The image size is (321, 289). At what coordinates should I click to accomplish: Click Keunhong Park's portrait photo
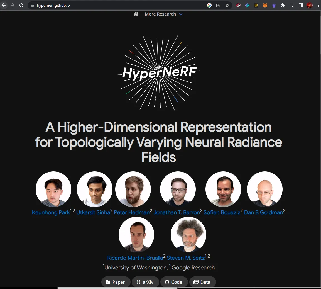53,189
